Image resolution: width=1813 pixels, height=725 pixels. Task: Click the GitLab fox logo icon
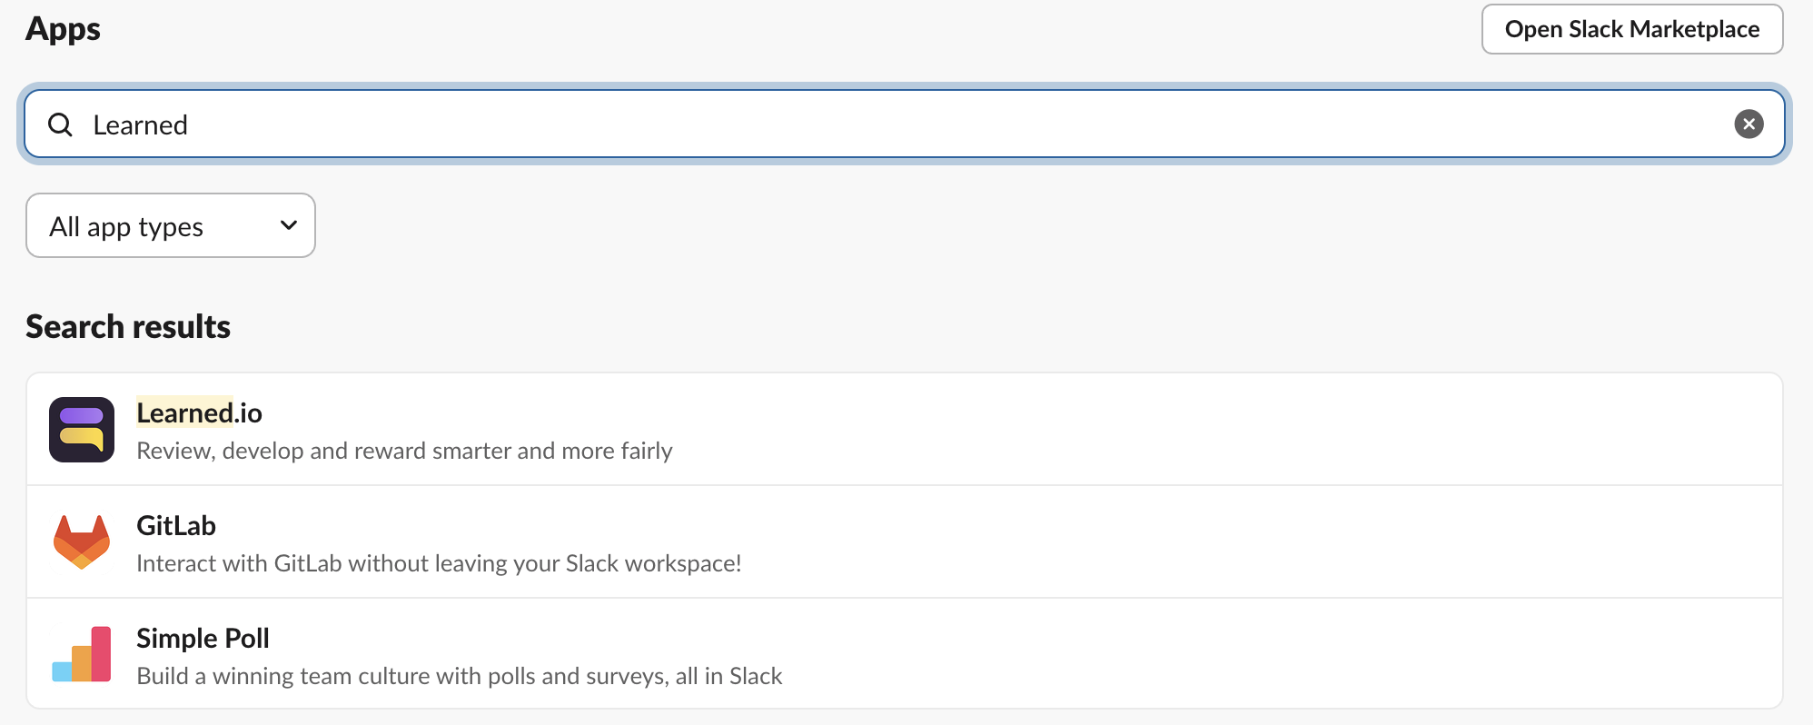(x=82, y=542)
